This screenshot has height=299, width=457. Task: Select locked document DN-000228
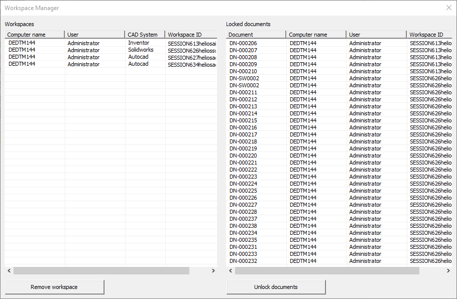(x=339, y=212)
